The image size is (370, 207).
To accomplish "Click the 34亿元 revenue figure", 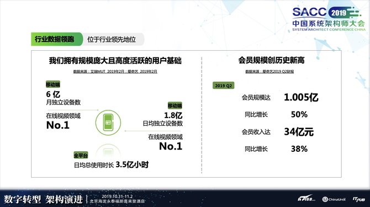I will [299, 131].
